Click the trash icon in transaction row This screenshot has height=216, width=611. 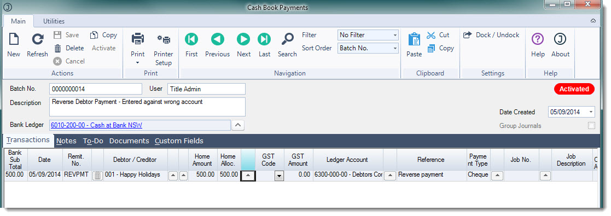coord(98,176)
